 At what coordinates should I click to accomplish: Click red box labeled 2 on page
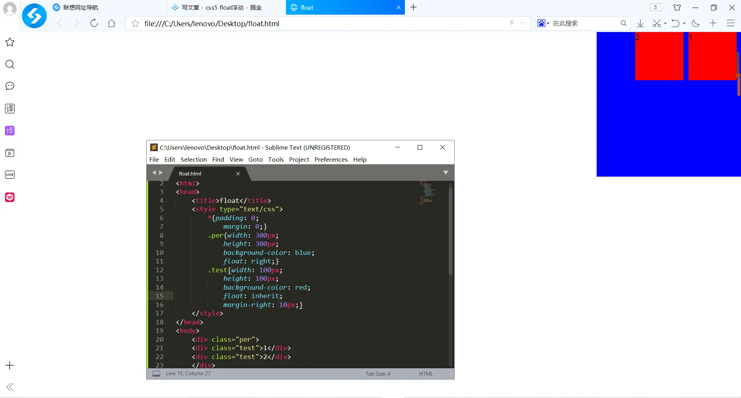(659, 56)
